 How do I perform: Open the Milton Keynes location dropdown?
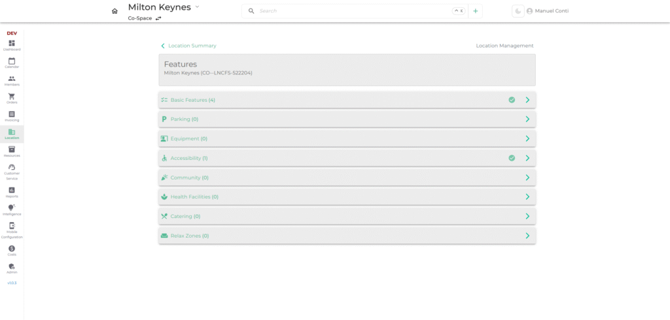click(x=197, y=7)
